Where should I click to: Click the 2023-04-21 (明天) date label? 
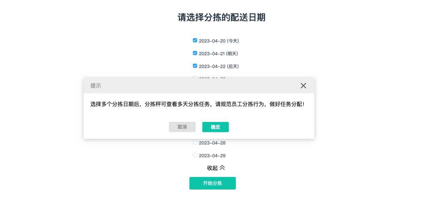(x=218, y=54)
